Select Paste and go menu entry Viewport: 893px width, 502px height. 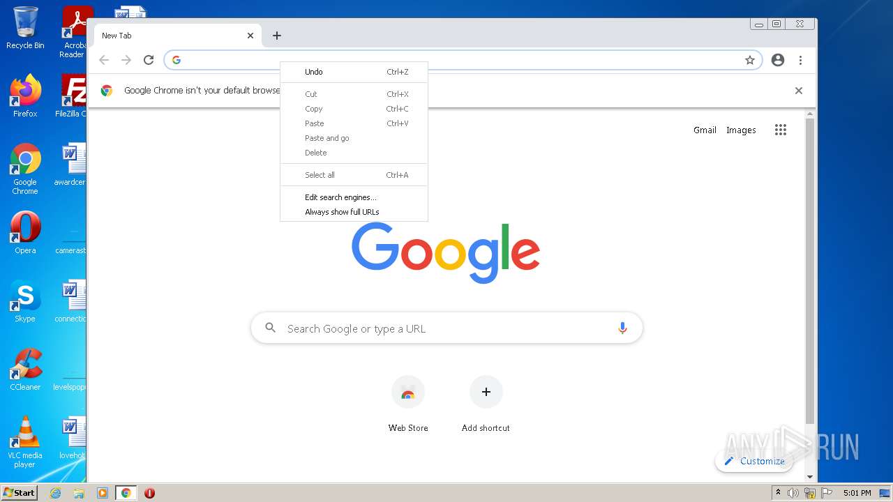click(354, 138)
